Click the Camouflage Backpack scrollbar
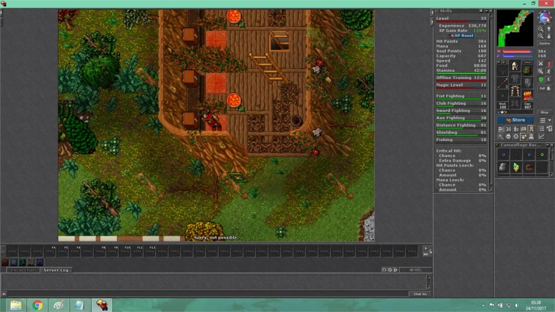Viewport: 555px width, 312px height. [552, 163]
